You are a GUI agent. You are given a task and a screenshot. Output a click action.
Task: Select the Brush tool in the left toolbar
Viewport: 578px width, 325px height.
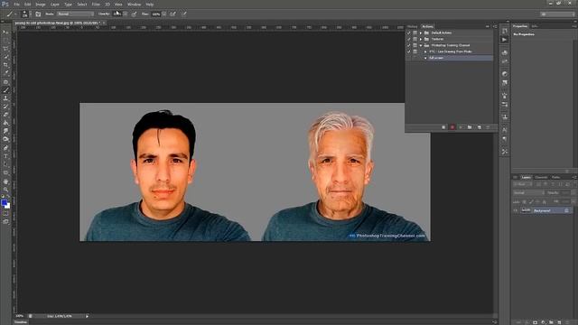pos(6,90)
